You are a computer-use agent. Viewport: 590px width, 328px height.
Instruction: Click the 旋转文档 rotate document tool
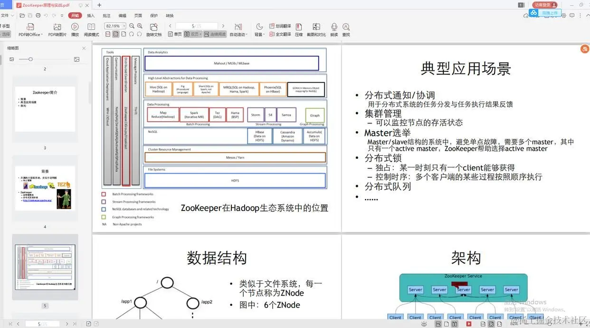[x=154, y=30]
